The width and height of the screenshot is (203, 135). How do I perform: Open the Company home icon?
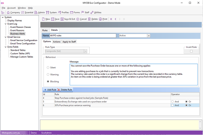coord(8,12)
